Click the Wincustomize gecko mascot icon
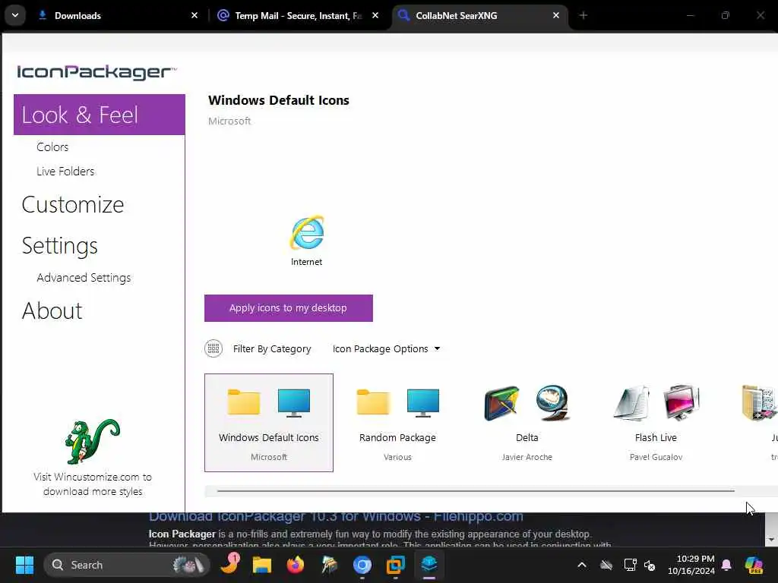The image size is (778, 583). [92, 441]
